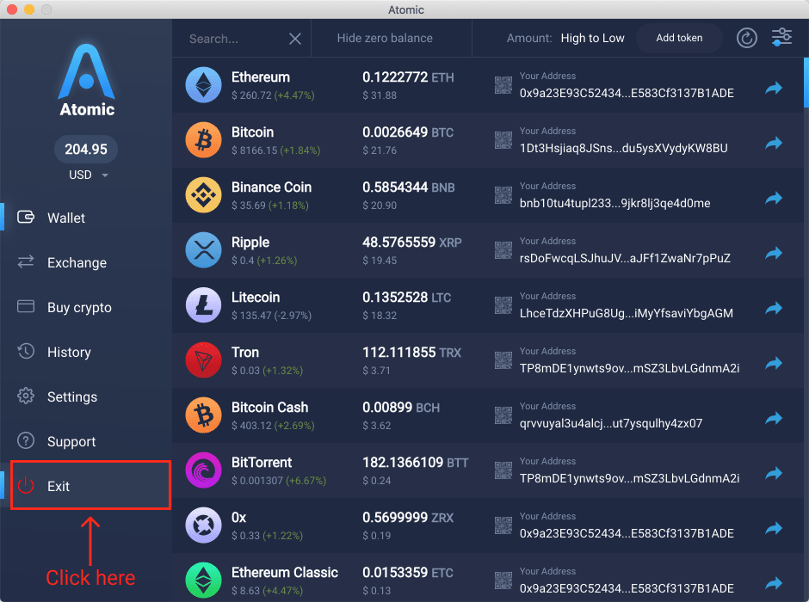This screenshot has height=602, width=809.
Task: Click the 0.5854344 BNB balance
Action: click(x=409, y=187)
